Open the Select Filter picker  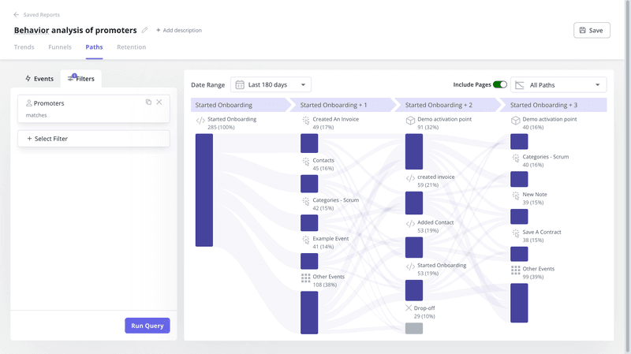pyautogui.click(x=93, y=139)
